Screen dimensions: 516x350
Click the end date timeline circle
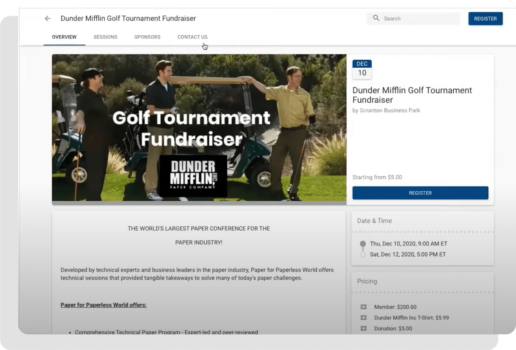pyautogui.click(x=363, y=254)
